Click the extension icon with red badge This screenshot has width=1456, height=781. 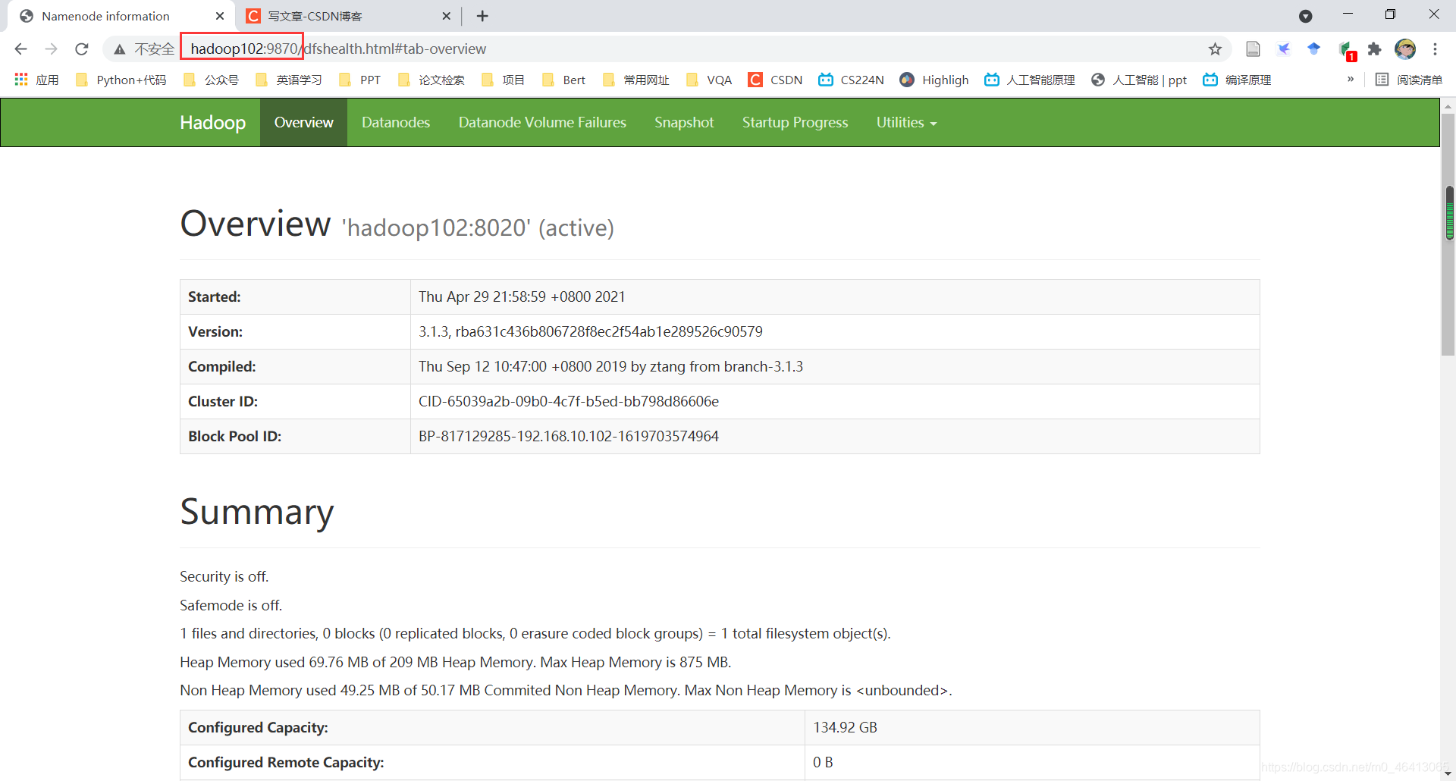[x=1346, y=51]
